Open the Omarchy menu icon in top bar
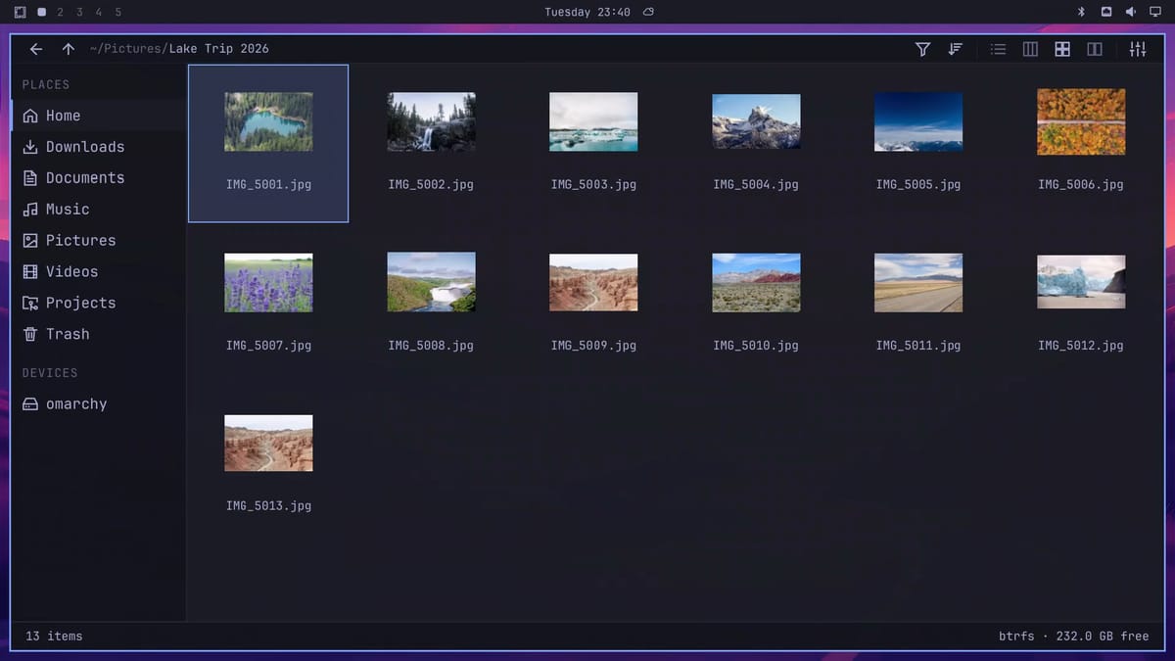This screenshot has height=661, width=1175. [21, 13]
